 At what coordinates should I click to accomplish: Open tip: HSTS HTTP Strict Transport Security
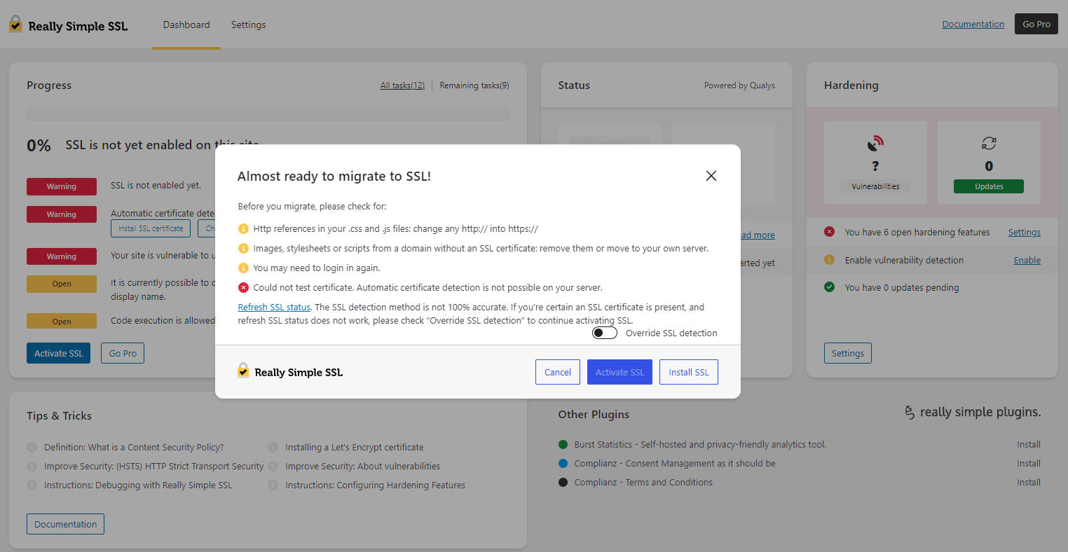(x=154, y=466)
